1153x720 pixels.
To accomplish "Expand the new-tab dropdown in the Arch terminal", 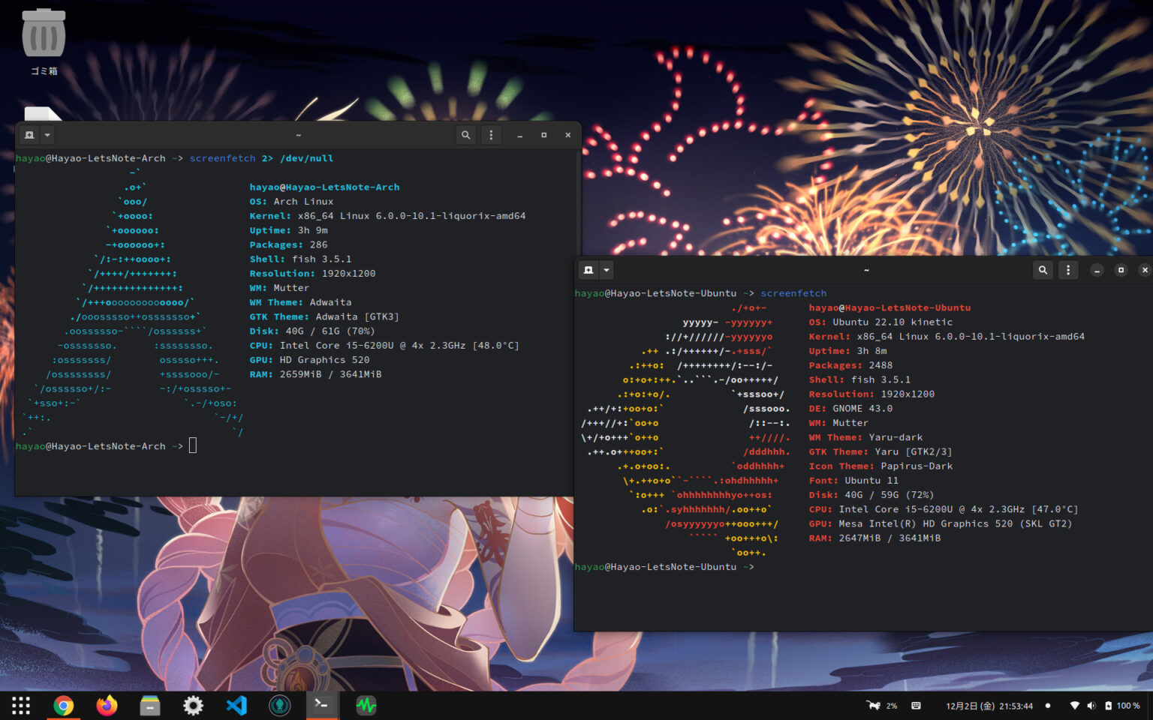I will coord(47,135).
